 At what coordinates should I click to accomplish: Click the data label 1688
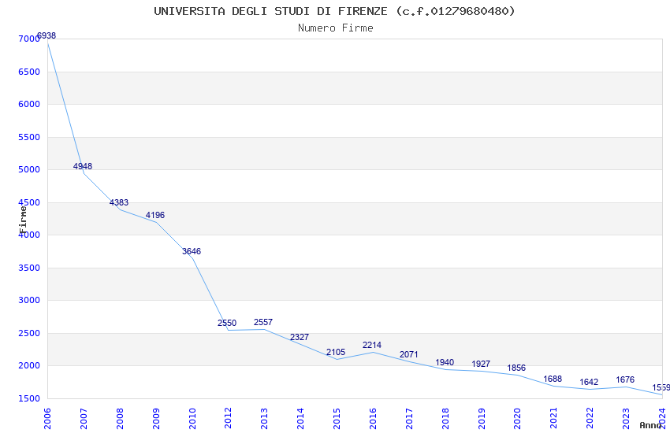coord(553,379)
